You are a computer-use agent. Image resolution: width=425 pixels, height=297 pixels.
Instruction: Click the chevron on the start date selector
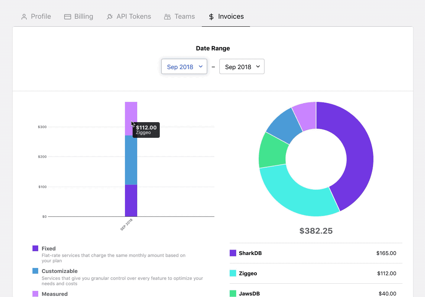tap(201, 66)
